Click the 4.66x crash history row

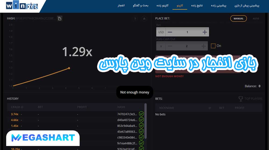[x=76, y=120]
